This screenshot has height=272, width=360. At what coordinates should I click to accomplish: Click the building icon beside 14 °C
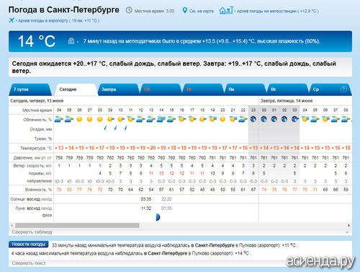click(x=71, y=41)
